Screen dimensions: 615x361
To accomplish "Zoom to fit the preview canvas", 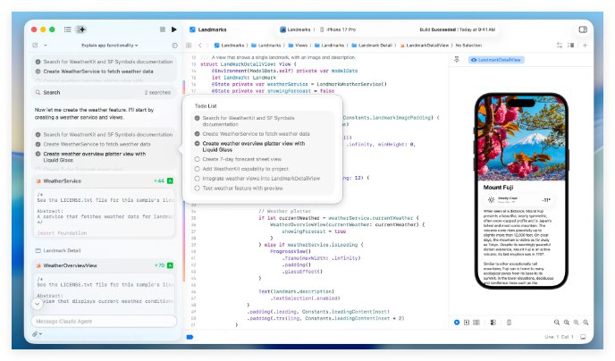I will [577, 323].
